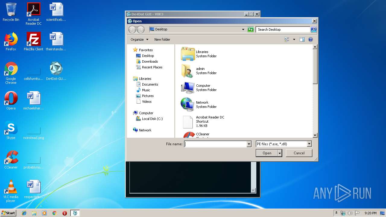Viewport: 386px width, 217px height.
Task: Select Downloads in navigation pane
Action: coord(147,61)
